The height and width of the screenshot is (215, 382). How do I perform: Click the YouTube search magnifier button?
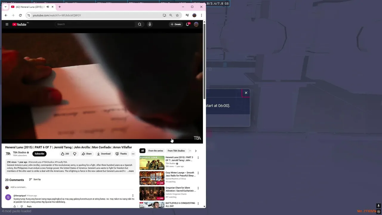tap(139, 24)
